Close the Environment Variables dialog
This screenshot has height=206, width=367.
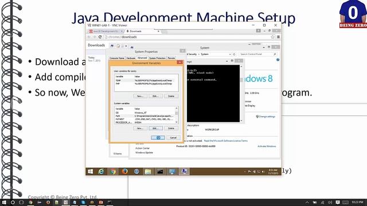pyautogui.click(x=179, y=62)
